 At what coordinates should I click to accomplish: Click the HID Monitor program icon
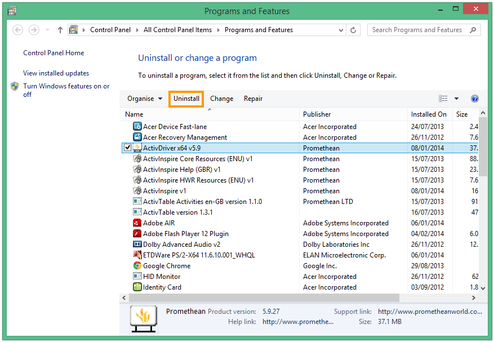coord(137,277)
